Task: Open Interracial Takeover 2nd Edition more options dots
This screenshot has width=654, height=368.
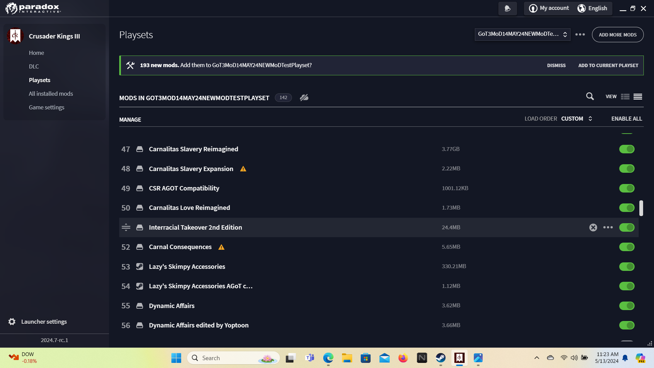Action: [608, 227]
